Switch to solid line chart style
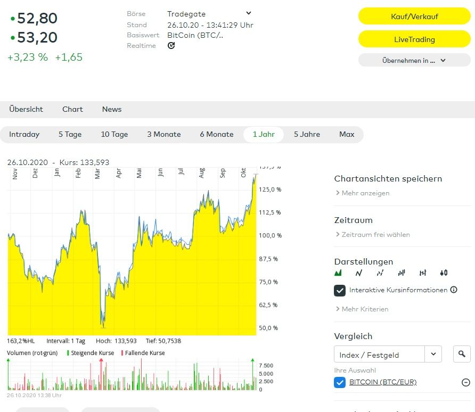 tap(359, 273)
